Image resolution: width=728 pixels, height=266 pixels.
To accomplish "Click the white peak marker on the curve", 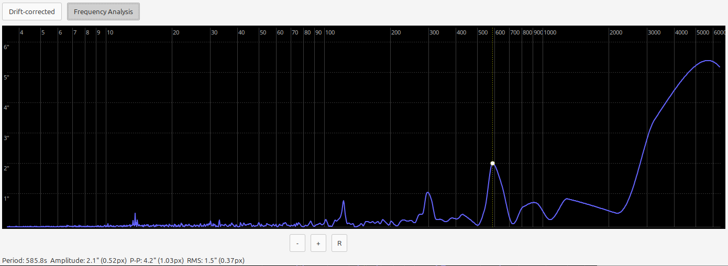I will point(492,163).
